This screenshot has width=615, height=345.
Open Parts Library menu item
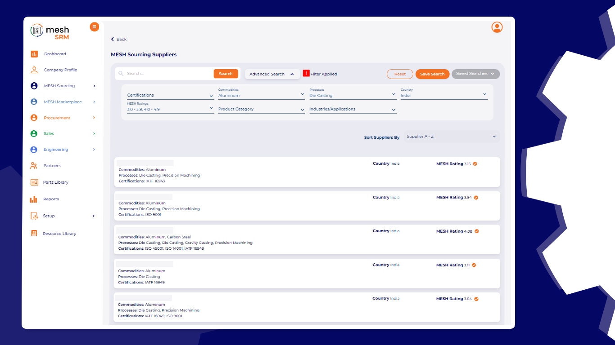point(56,182)
